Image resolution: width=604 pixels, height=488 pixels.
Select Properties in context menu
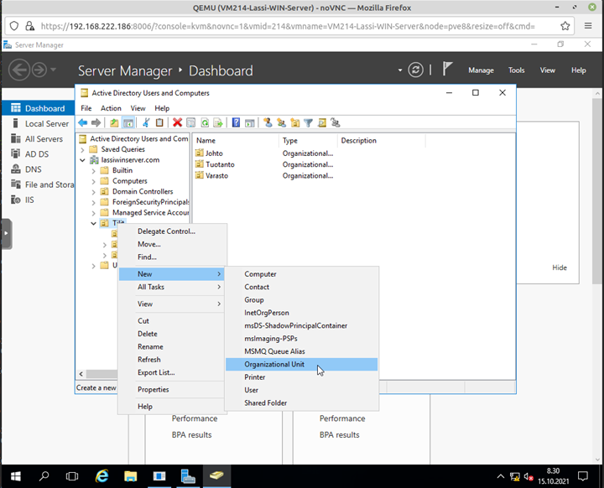pyautogui.click(x=171, y=389)
